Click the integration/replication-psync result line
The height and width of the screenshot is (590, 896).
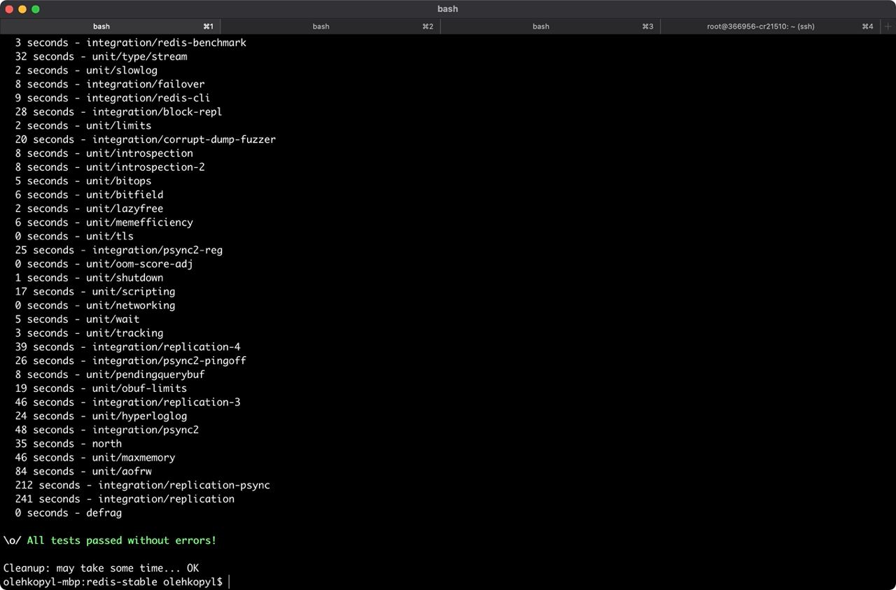pyautogui.click(x=142, y=485)
